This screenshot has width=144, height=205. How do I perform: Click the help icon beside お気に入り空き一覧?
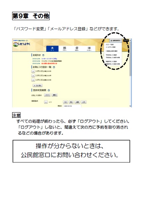[x=54, y=67]
